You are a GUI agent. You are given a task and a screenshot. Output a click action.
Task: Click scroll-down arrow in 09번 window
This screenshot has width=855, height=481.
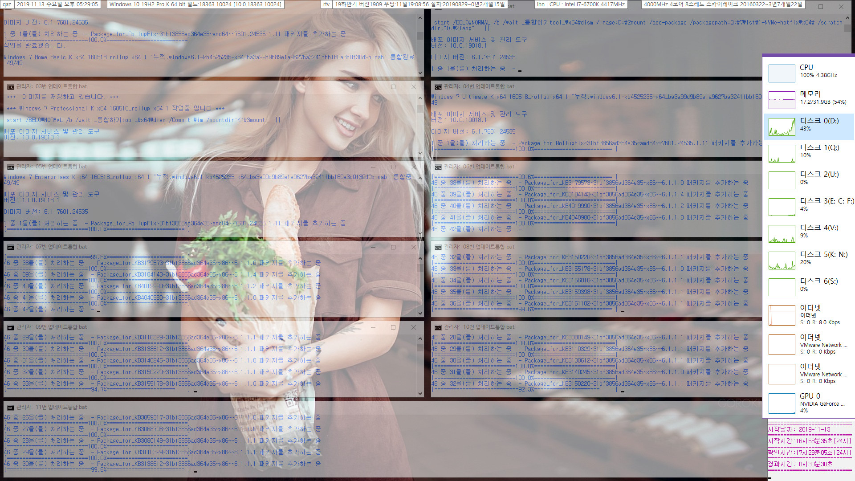pyautogui.click(x=420, y=393)
